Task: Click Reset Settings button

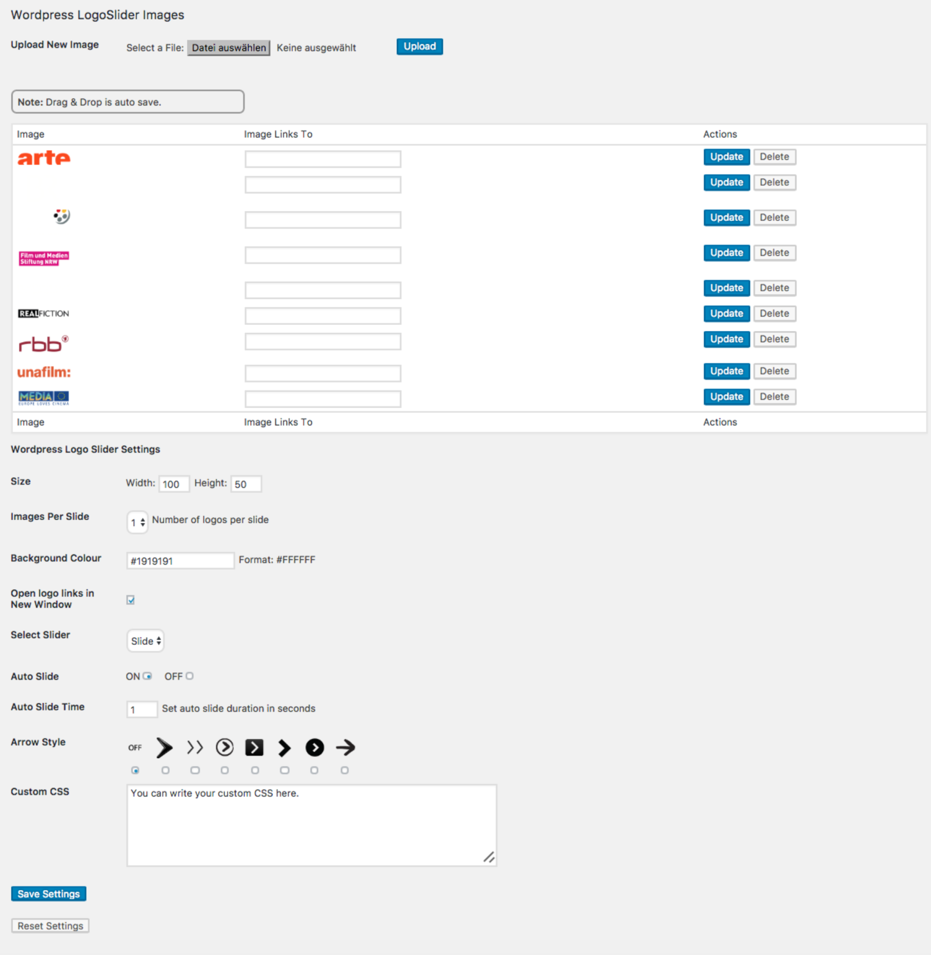Action: pos(50,926)
